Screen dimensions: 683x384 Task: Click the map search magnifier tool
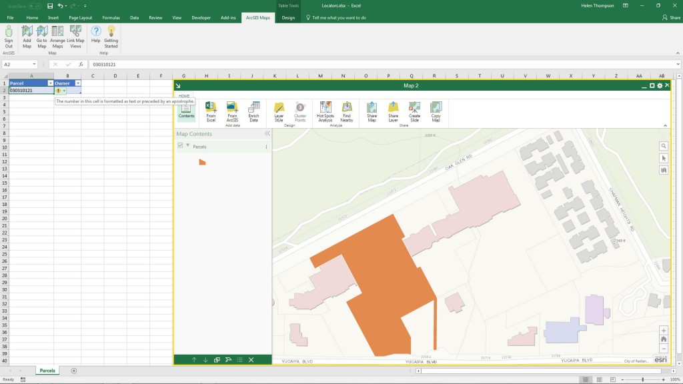point(664,146)
